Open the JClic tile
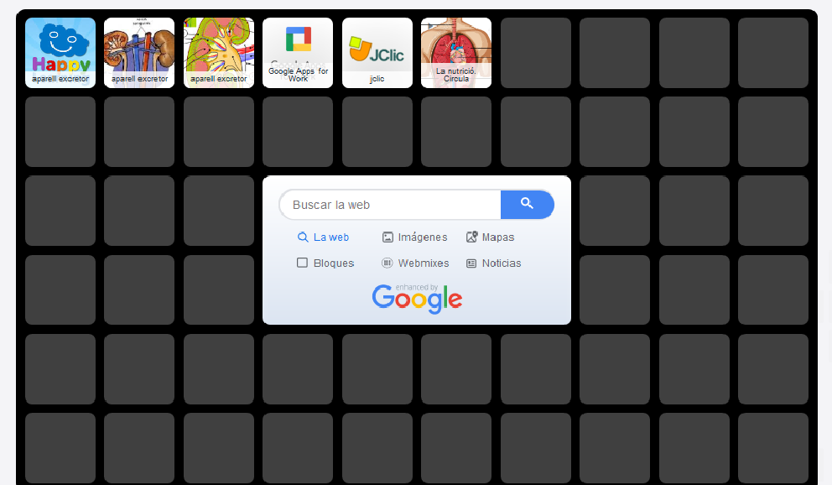 tap(377, 53)
